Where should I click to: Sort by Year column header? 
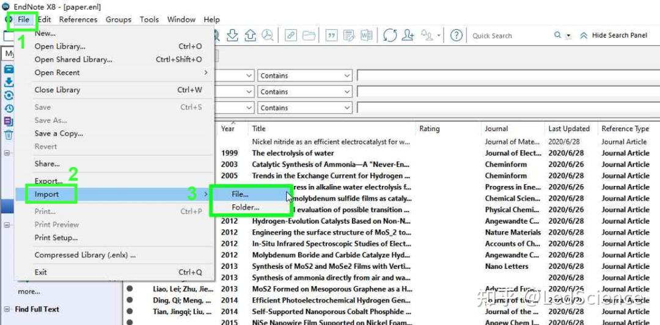tap(228, 129)
